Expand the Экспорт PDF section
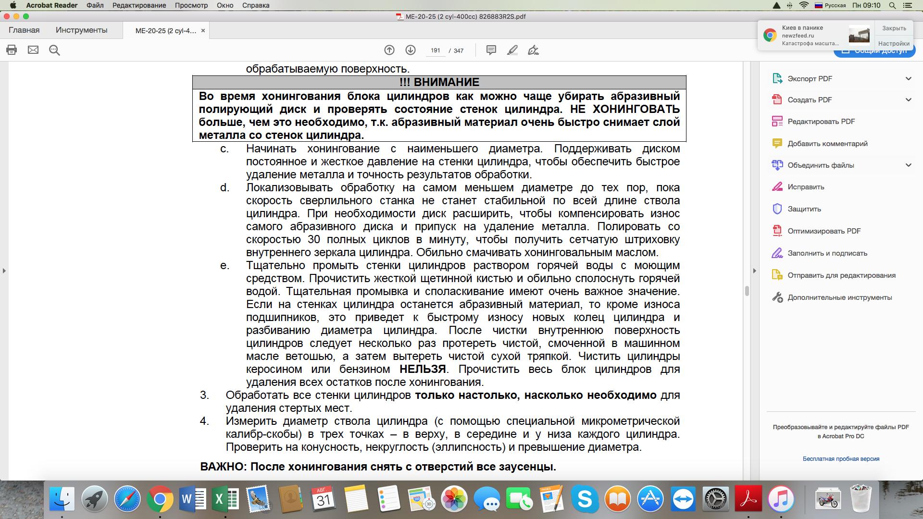Image resolution: width=923 pixels, height=519 pixels. tap(908, 79)
